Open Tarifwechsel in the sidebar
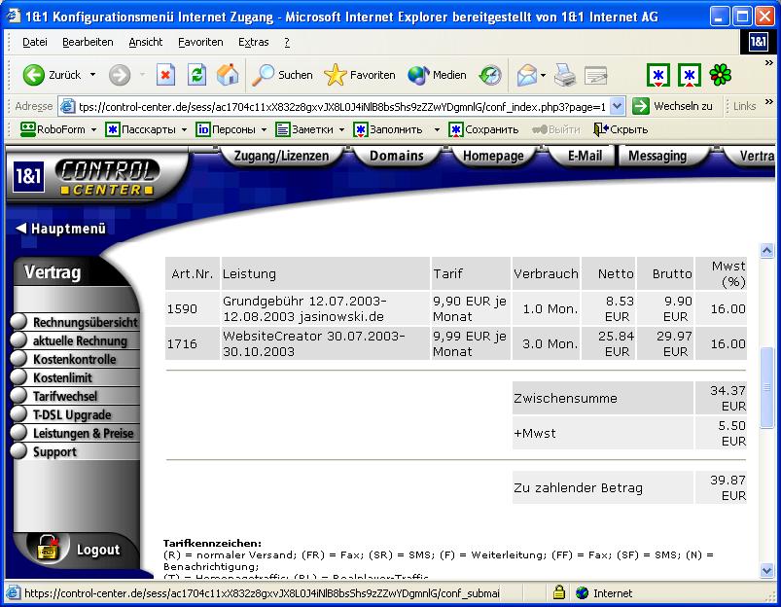This screenshot has width=781, height=607. [x=75, y=396]
